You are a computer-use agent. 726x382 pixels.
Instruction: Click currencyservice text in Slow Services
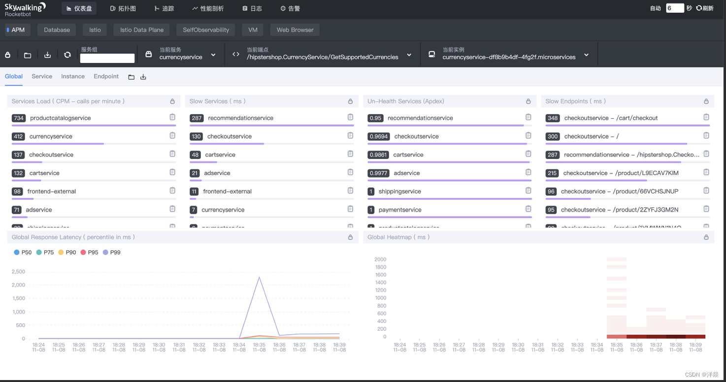click(x=223, y=209)
